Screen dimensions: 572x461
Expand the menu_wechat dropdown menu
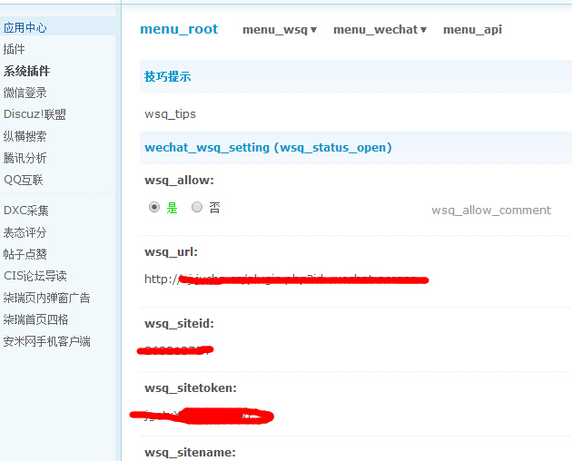(380, 30)
